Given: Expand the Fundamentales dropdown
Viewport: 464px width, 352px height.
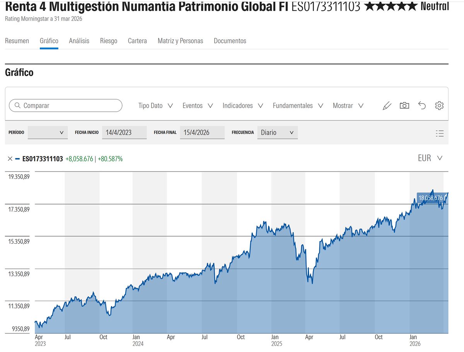Looking at the screenshot, I should (x=298, y=105).
